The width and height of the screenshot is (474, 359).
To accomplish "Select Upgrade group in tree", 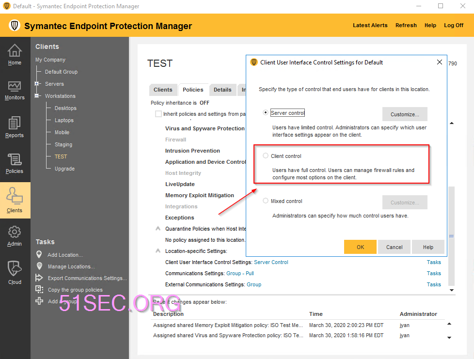I will point(64,168).
